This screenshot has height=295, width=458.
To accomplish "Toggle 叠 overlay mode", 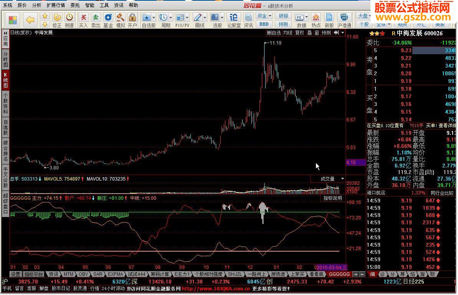I will coord(309,32).
